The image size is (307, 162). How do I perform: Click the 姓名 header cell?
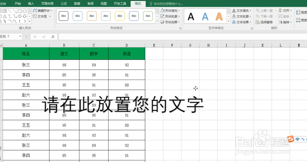tap(26, 54)
